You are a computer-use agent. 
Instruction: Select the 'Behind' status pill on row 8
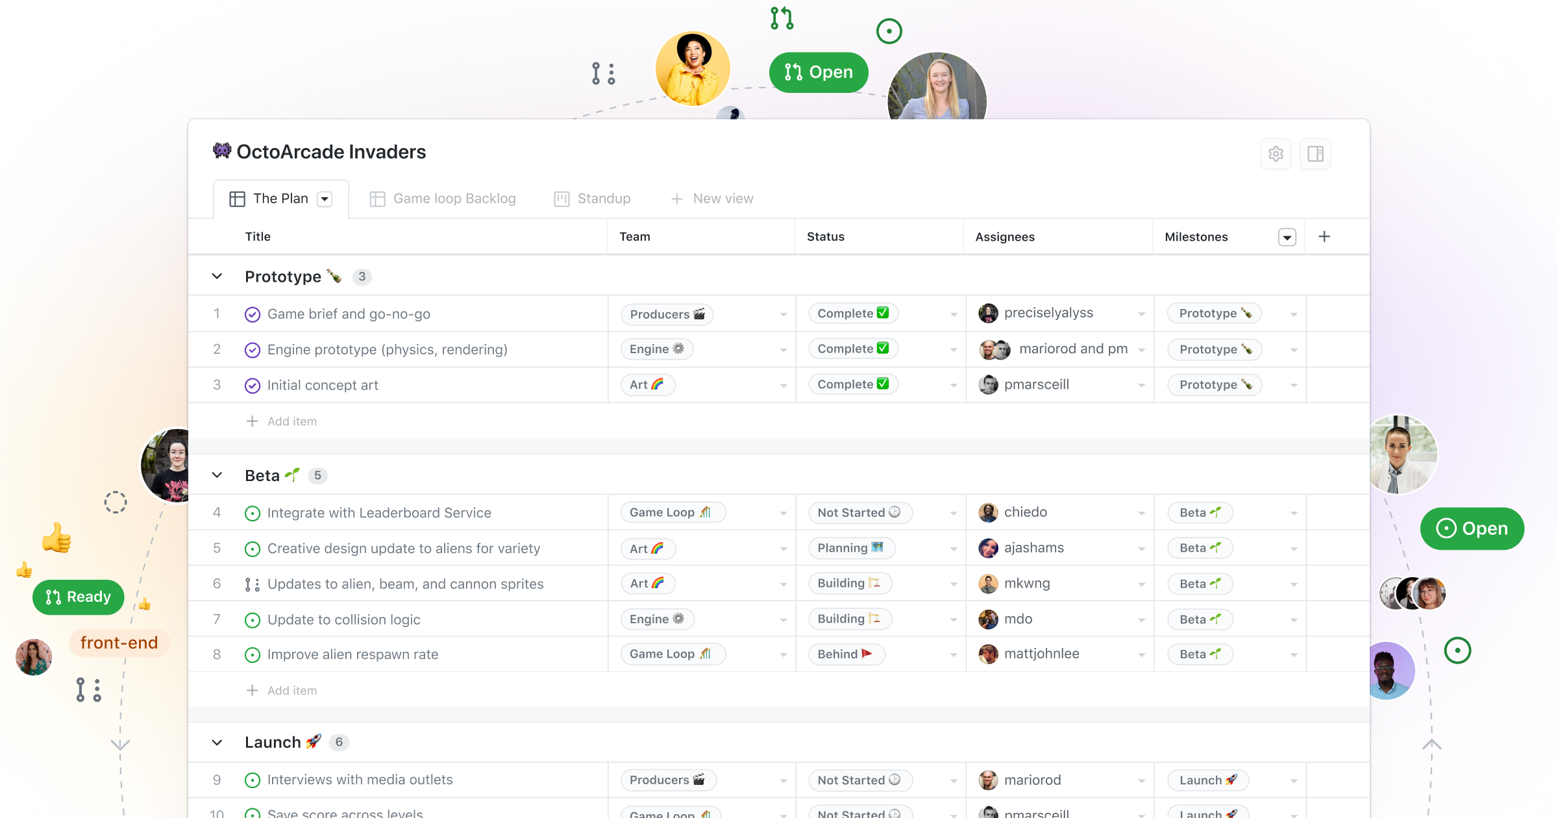pos(846,654)
